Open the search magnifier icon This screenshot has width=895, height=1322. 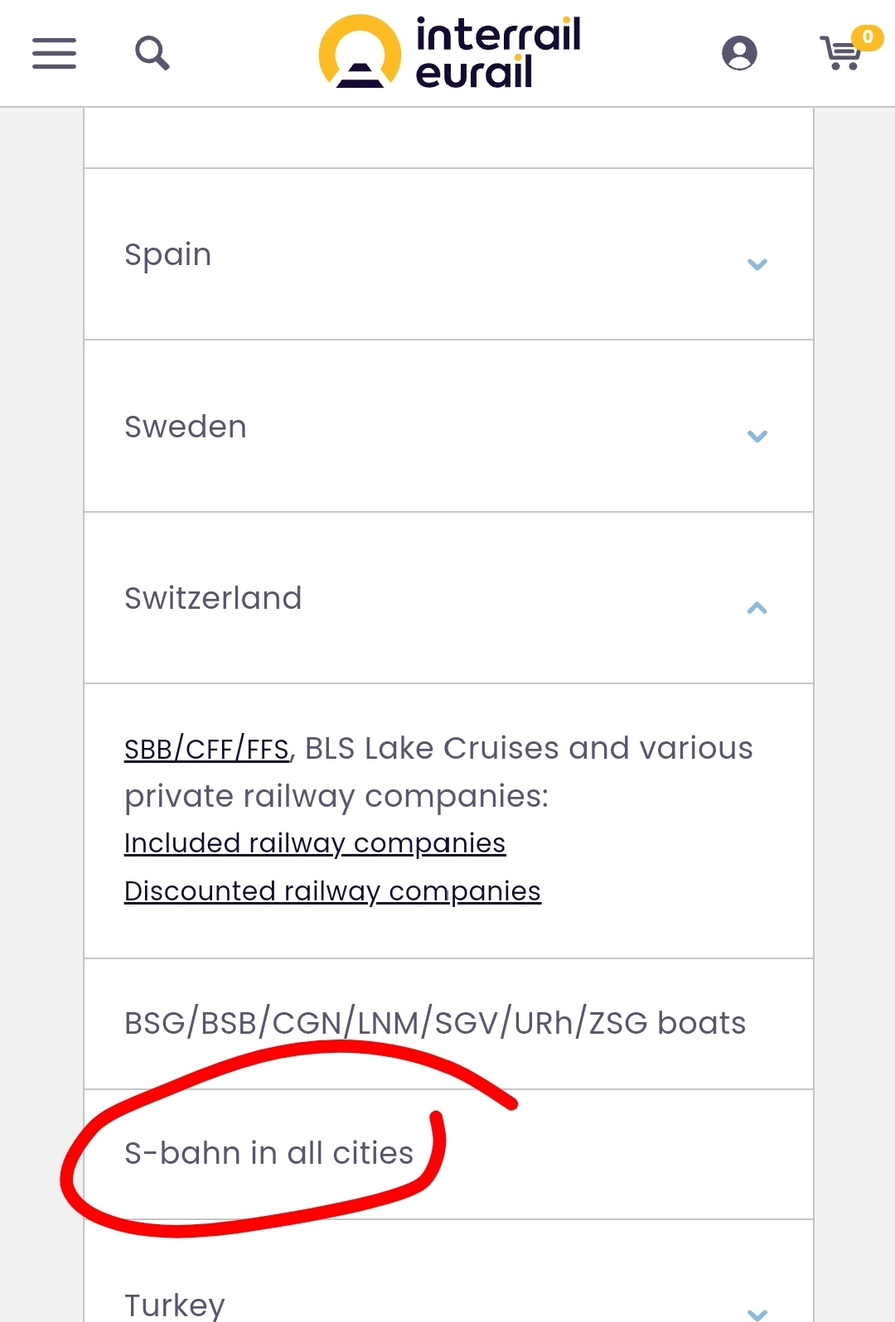point(152,54)
